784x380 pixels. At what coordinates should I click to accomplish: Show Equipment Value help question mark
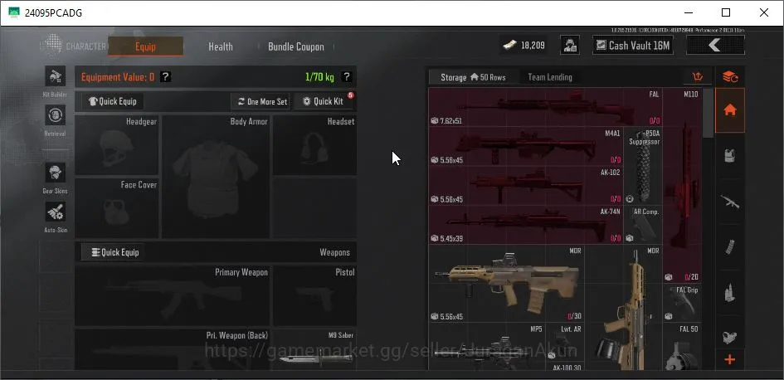pyautogui.click(x=165, y=77)
